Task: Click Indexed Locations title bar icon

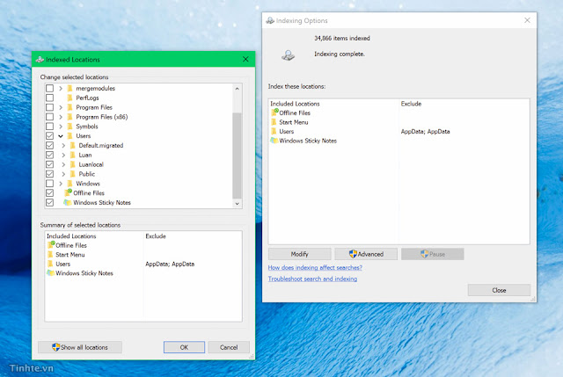Action: [40, 59]
